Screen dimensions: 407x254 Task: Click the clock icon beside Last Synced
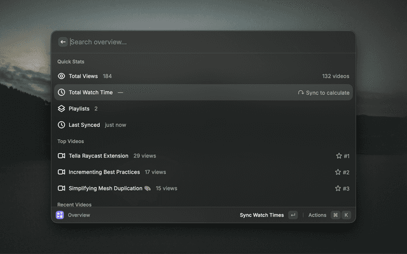click(62, 125)
